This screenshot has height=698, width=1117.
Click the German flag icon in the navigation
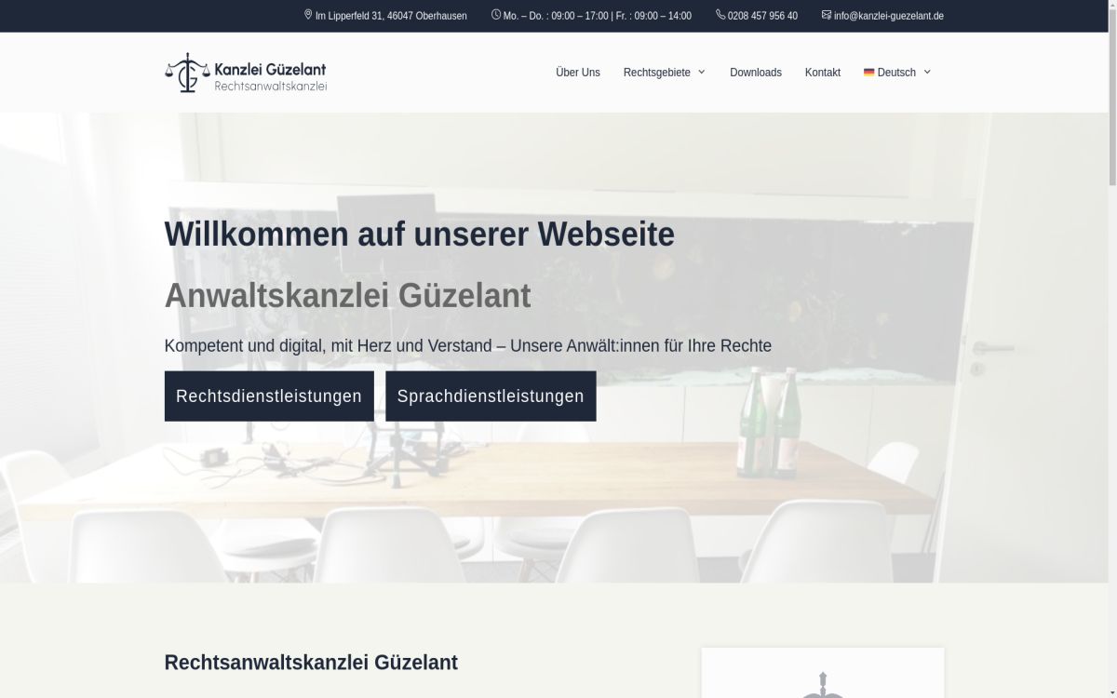coord(868,72)
